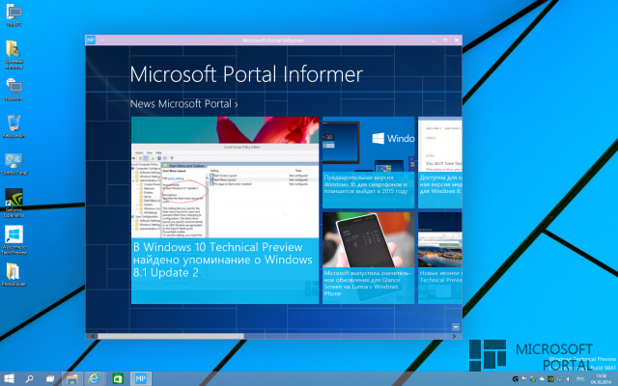Minimize the Microsoft Portal Informer window
Image resolution: width=618 pixels, height=386 pixels.
point(434,41)
